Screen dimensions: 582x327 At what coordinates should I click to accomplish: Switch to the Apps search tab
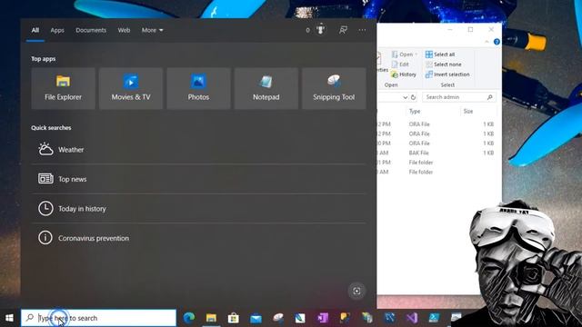click(57, 30)
